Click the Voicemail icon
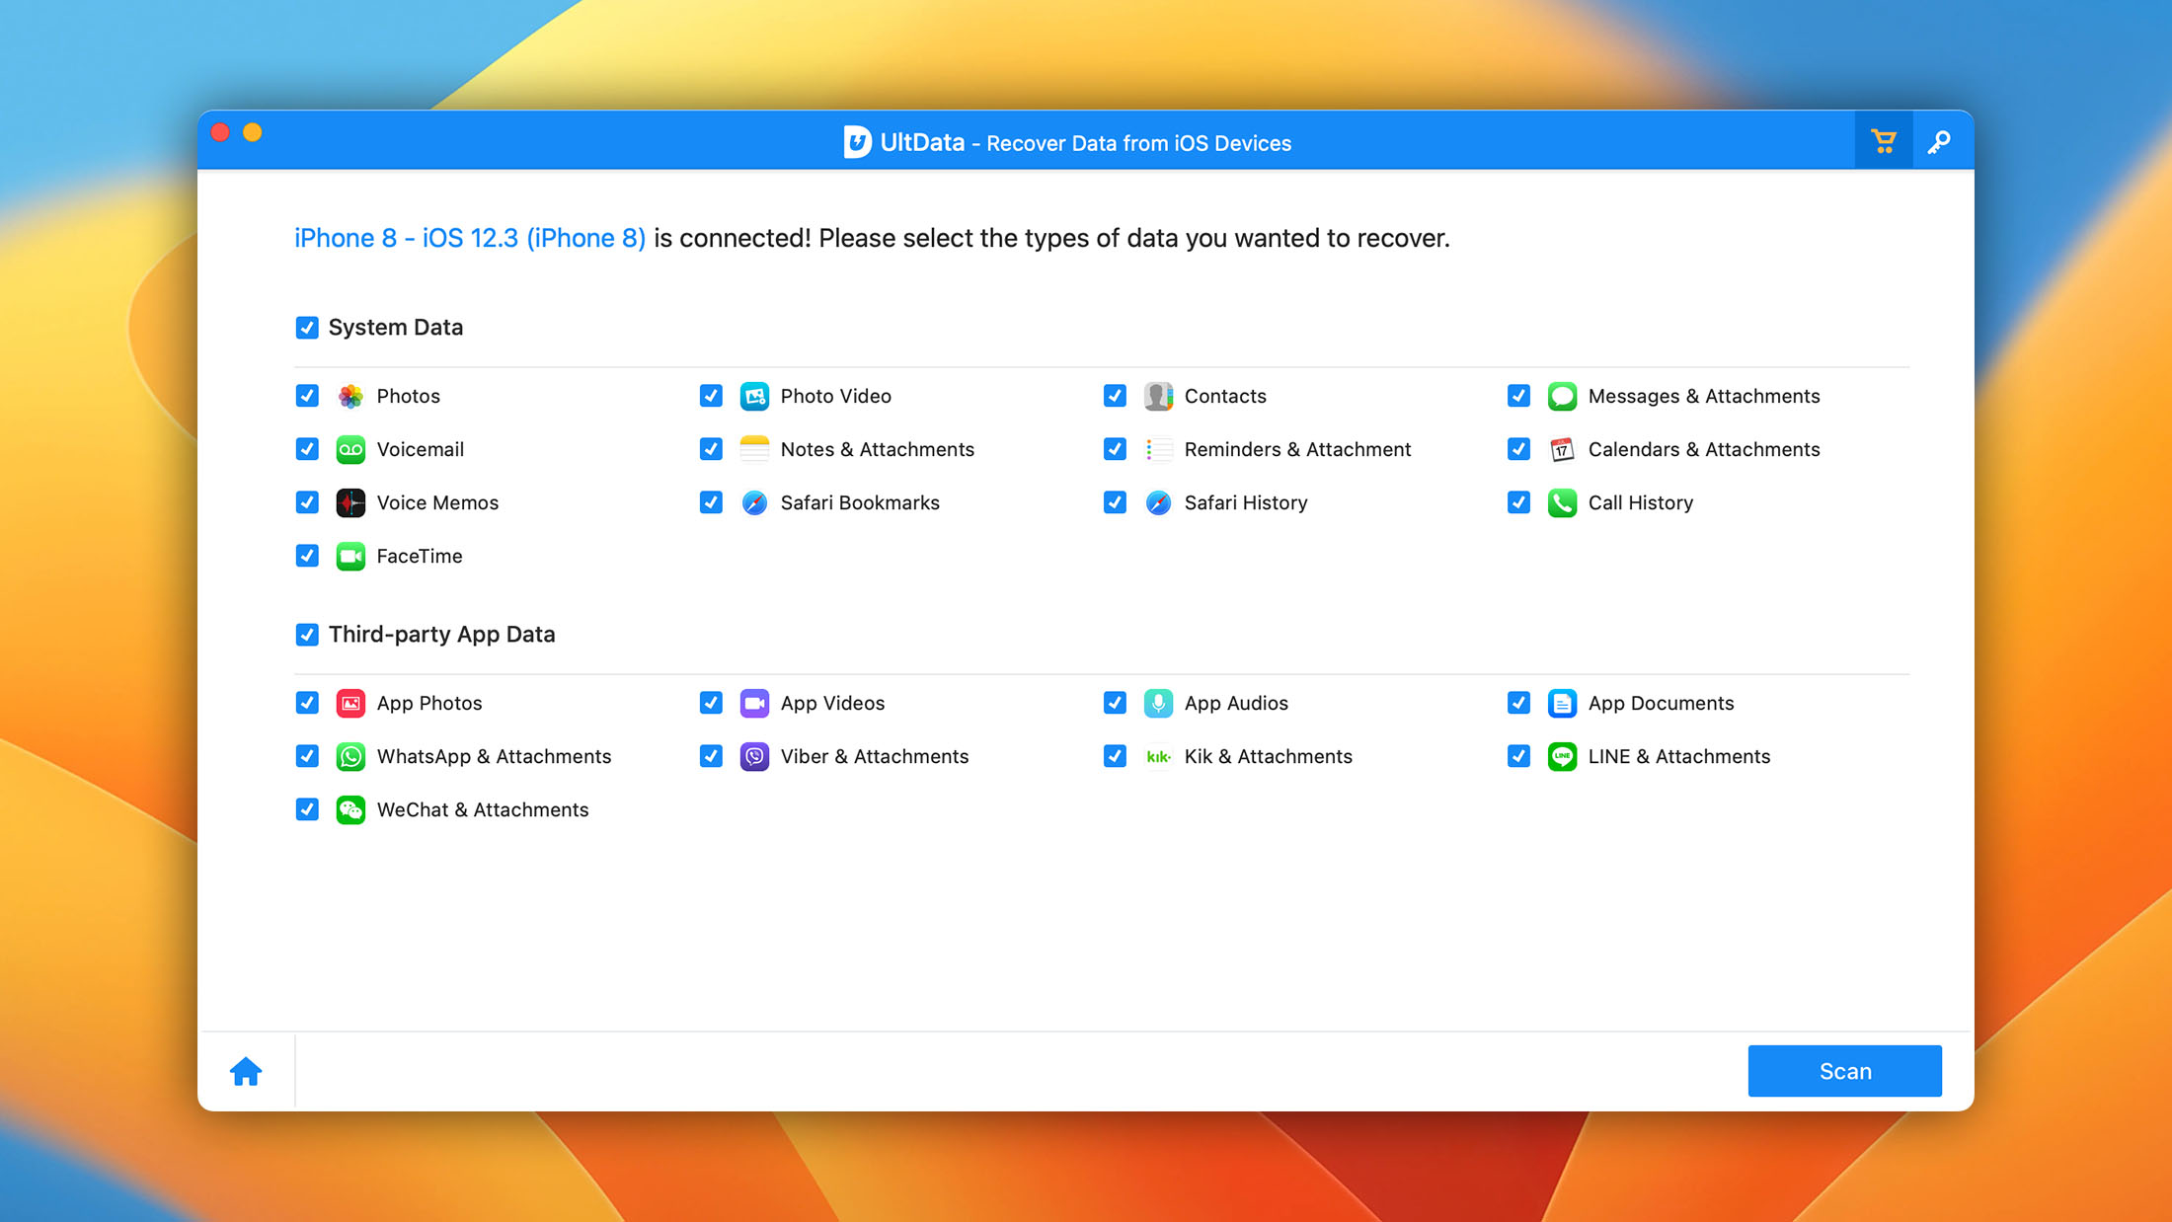The width and height of the screenshot is (2172, 1222). [x=350, y=449]
